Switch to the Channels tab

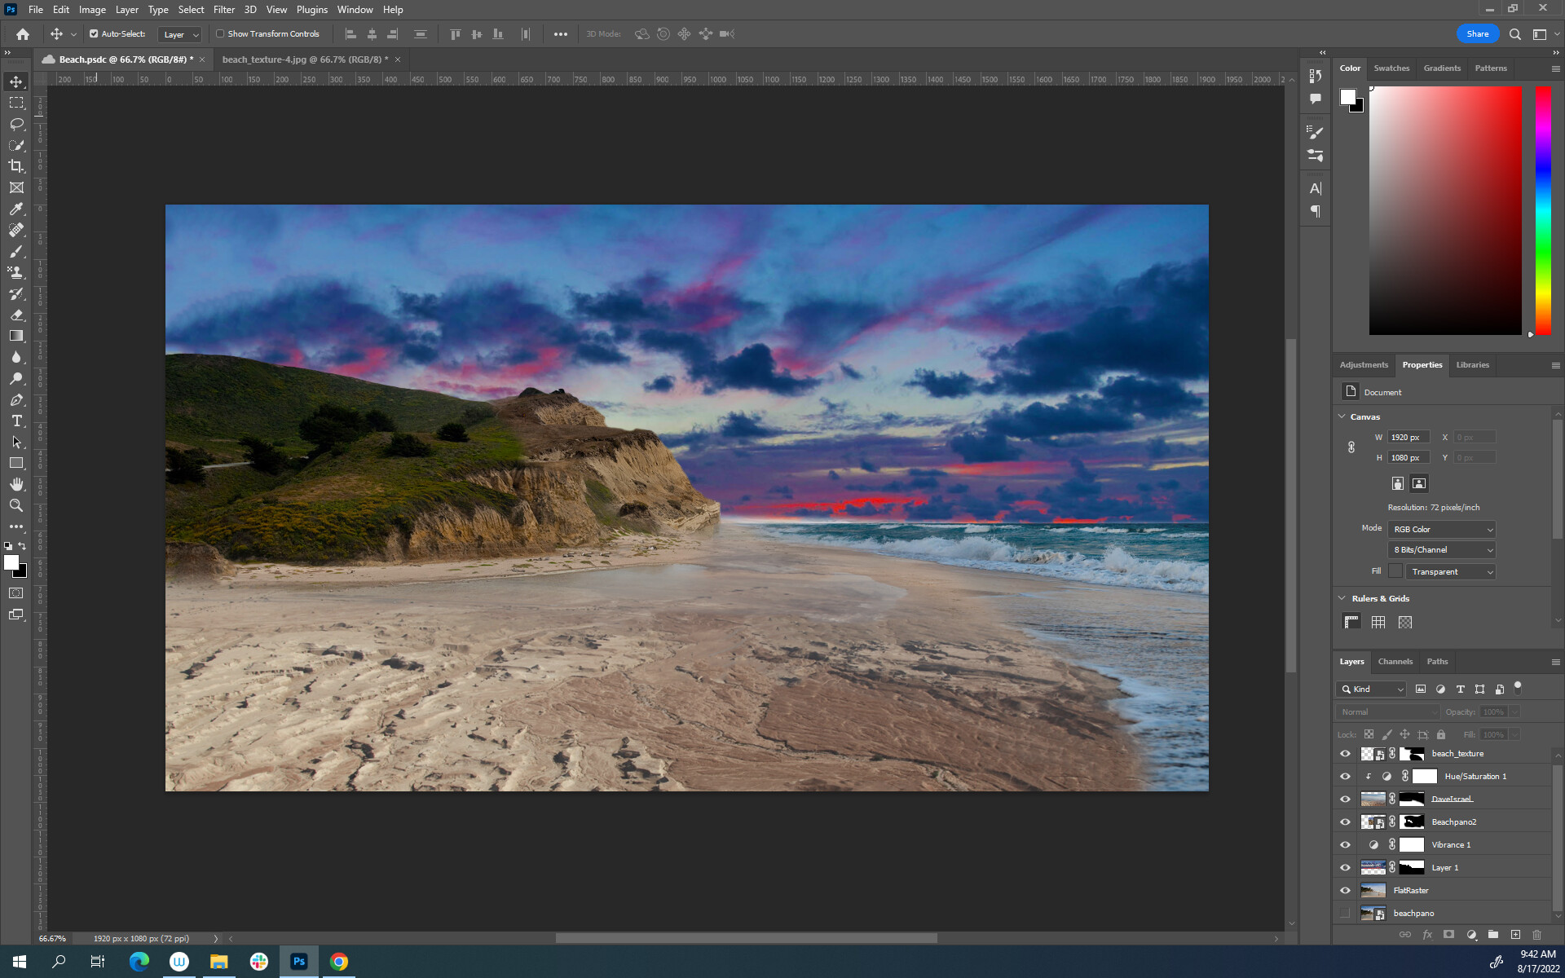click(1395, 661)
